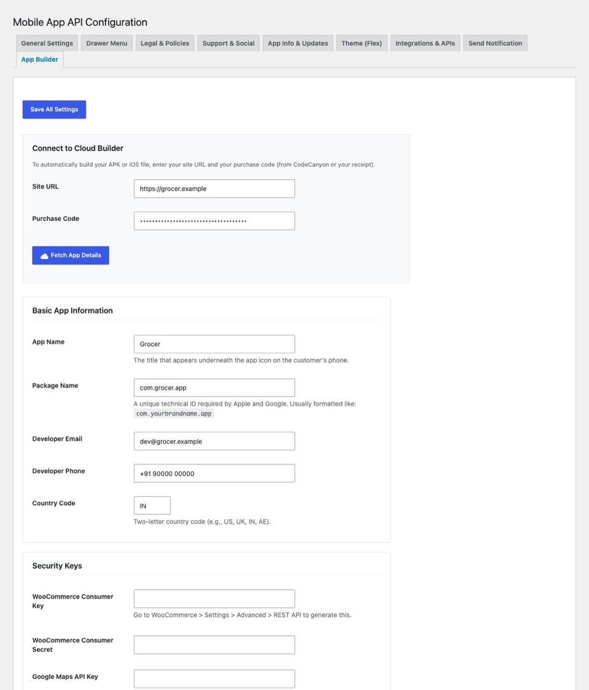Click the Security Keys heading
The image size is (589, 690).
57,566
